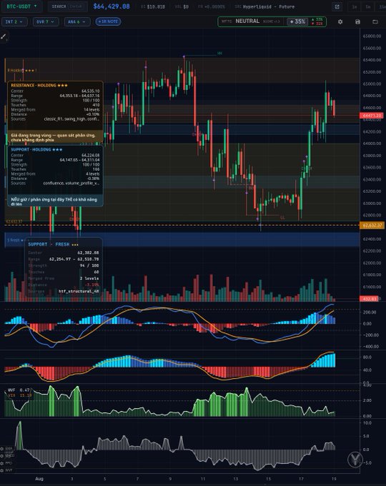Screen dimensions: 386x486
Task: Click the 62,632.37 orange price axis label
Action: pos(372,225)
